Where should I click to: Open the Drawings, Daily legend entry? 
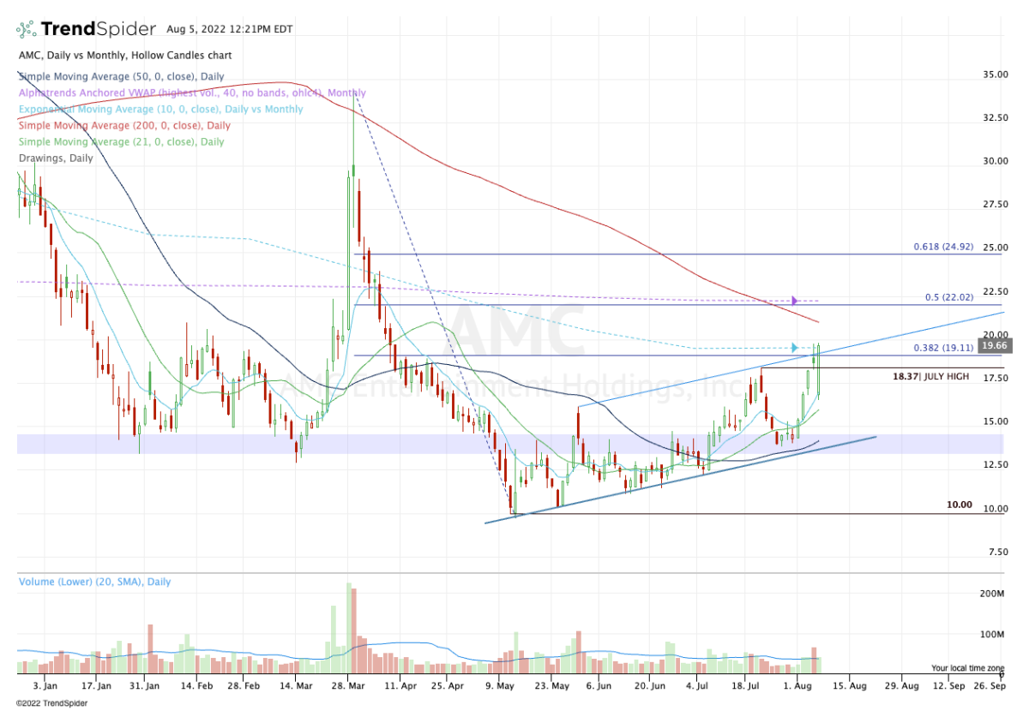pos(51,158)
